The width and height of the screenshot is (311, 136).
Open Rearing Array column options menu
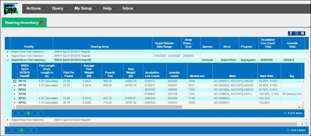pos(149,46)
